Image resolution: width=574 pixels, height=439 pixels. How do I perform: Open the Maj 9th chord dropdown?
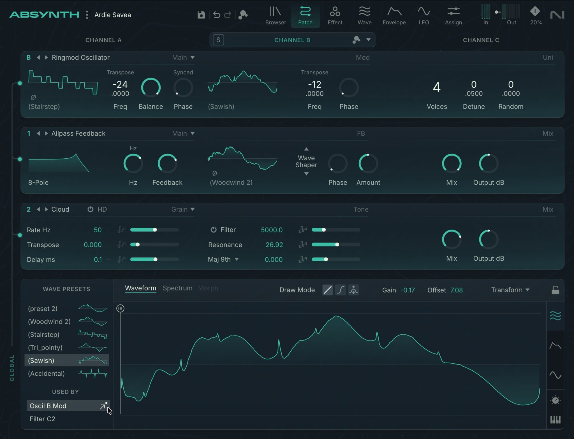coord(223,260)
